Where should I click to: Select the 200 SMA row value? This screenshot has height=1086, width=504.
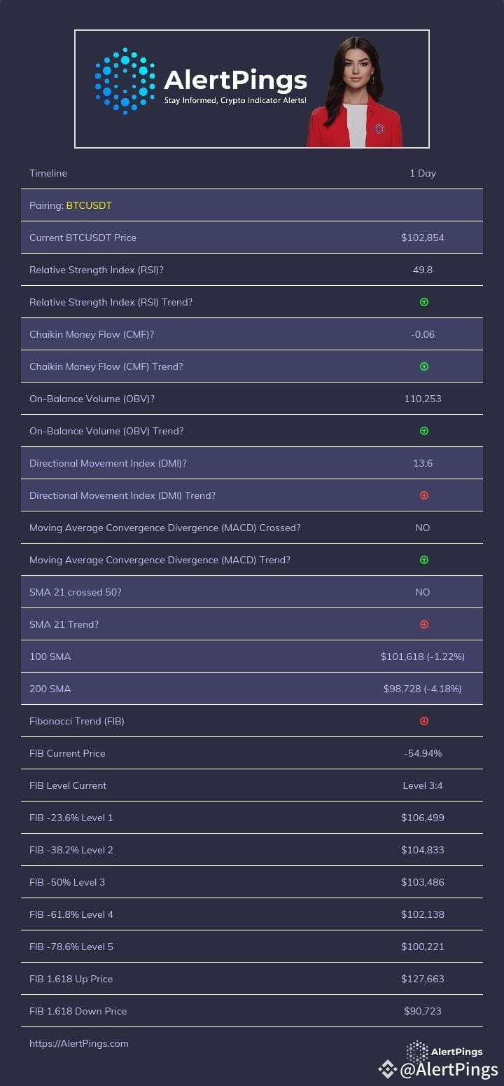423,689
